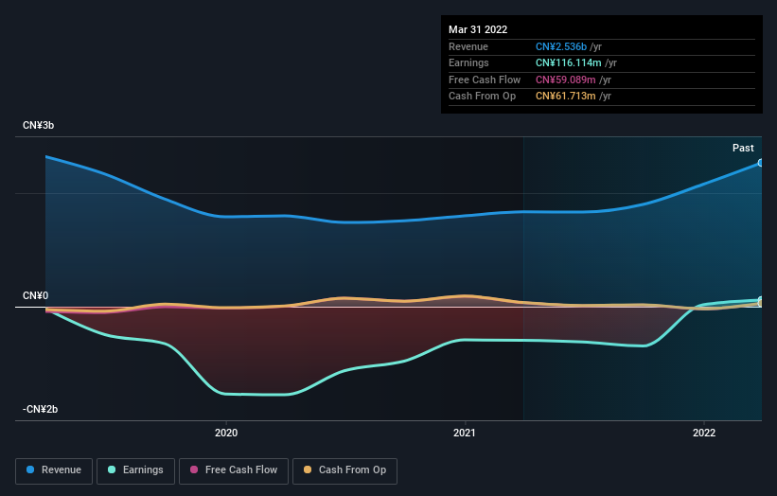The height and width of the screenshot is (496, 777).
Task: Hide the Free Cash Flow series
Action: [232, 470]
